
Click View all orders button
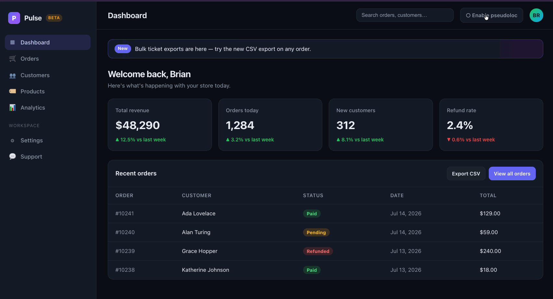click(x=512, y=173)
